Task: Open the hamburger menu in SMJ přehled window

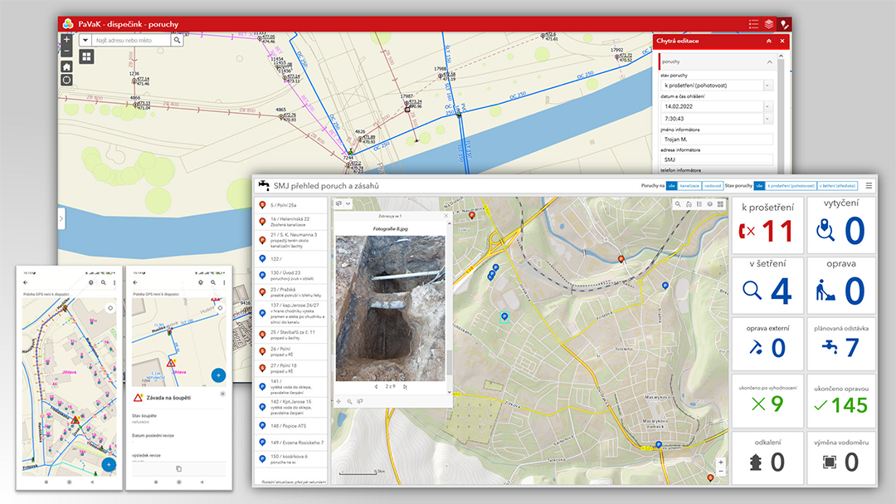Action: tap(869, 185)
